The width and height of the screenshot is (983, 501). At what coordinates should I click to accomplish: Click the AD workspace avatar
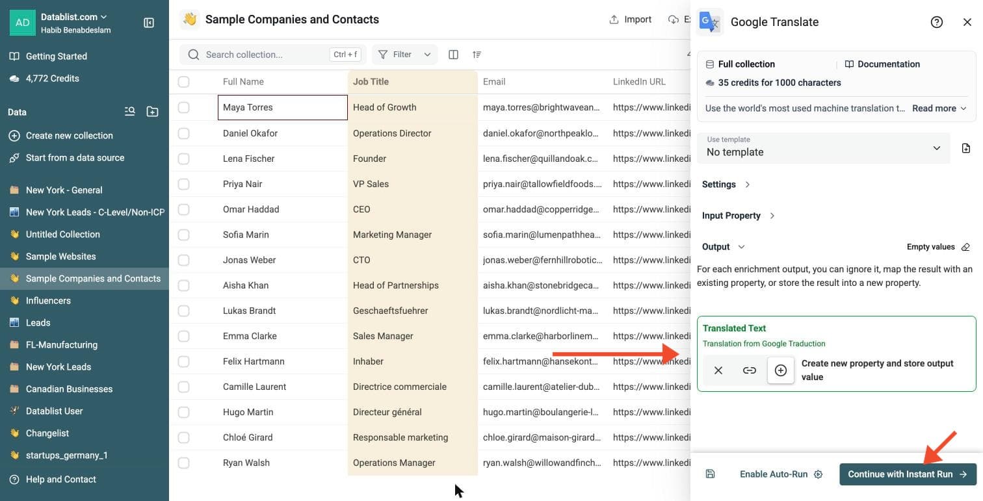22,22
